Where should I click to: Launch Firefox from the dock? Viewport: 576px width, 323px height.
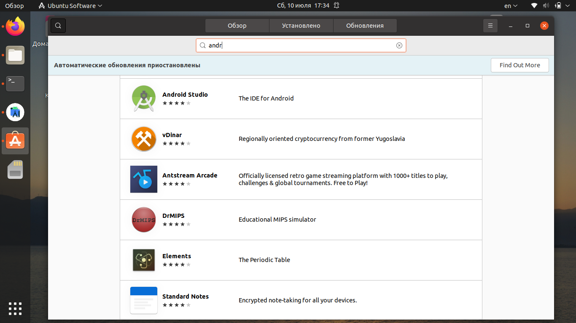click(x=15, y=26)
